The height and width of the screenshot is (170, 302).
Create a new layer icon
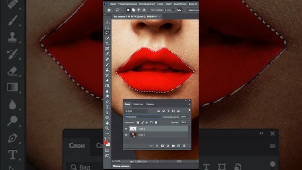(178, 146)
